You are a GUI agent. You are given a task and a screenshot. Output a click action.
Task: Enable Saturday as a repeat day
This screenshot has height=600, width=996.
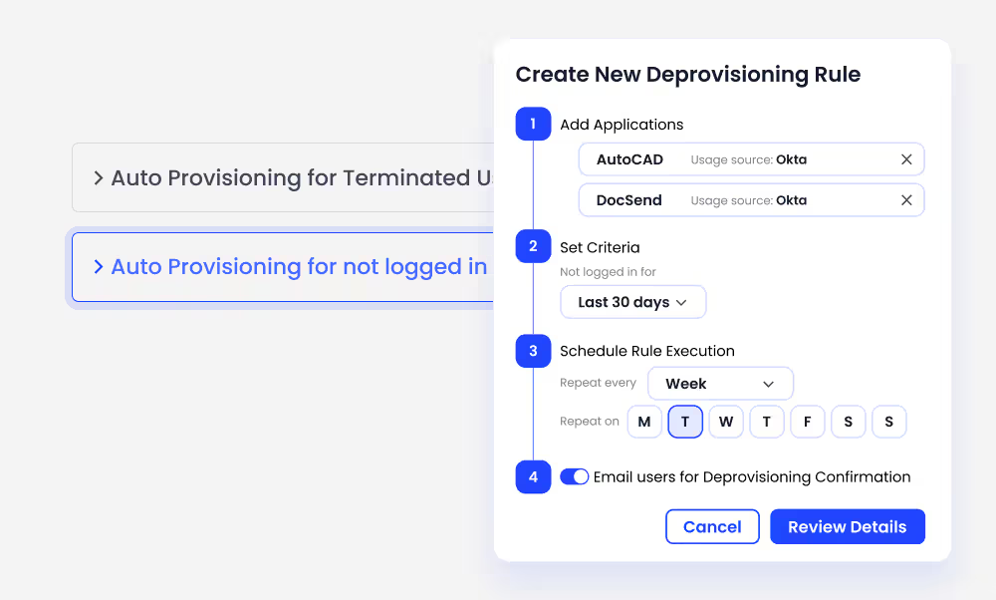tap(849, 422)
